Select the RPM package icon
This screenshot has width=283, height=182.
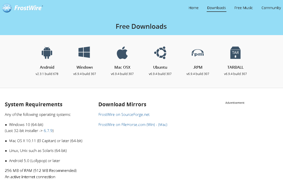198,53
